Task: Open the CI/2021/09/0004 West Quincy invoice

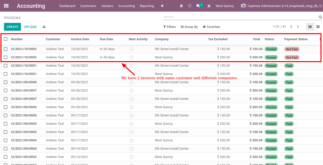Action: (24, 140)
